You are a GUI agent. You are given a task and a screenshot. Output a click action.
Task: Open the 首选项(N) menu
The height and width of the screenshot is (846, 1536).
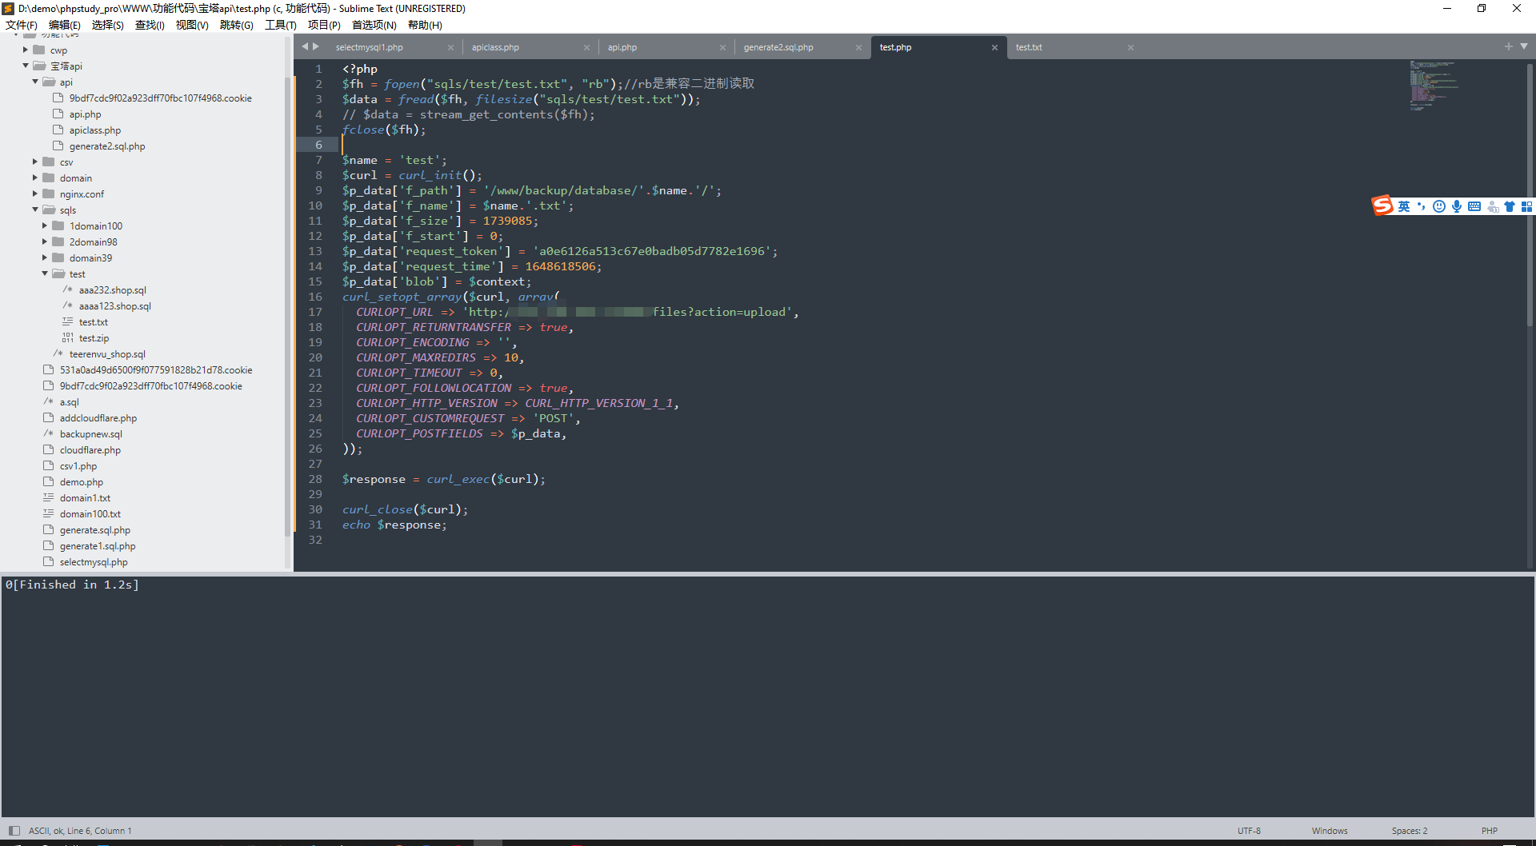[x=374, y=25]
